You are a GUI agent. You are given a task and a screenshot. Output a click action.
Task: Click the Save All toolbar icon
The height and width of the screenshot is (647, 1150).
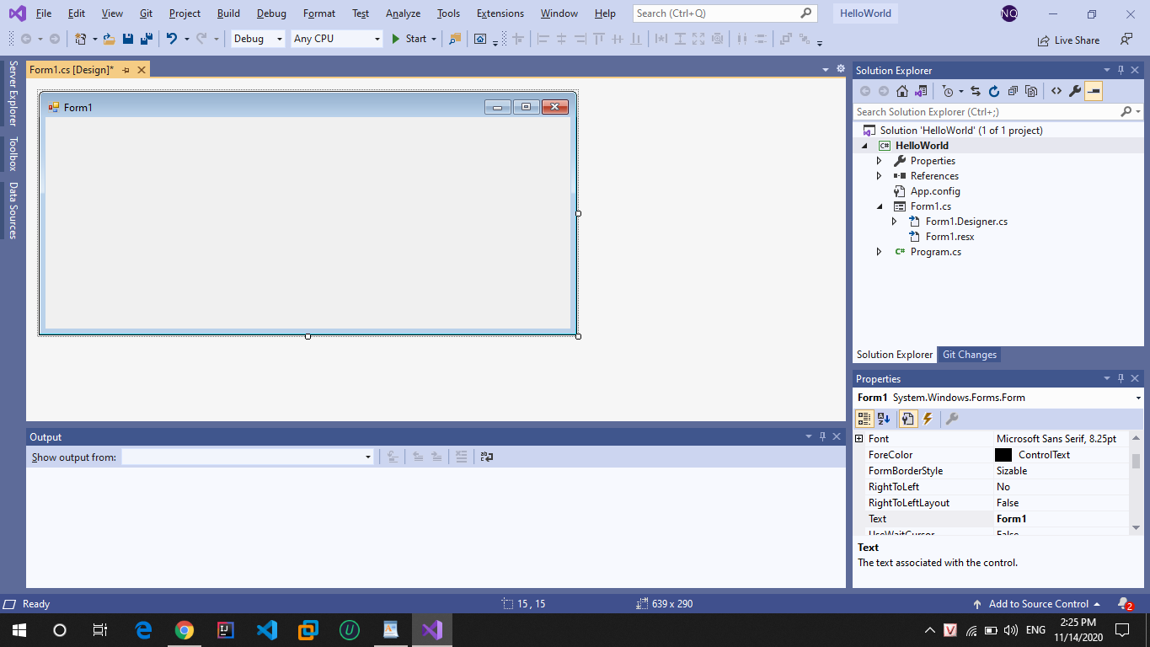[146, 39]
